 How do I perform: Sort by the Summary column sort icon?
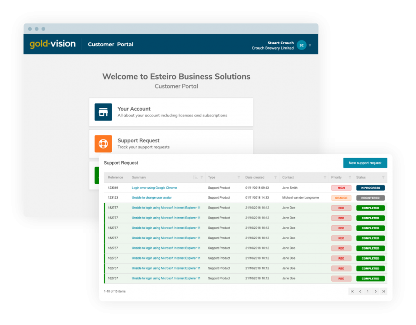(195, 177)
